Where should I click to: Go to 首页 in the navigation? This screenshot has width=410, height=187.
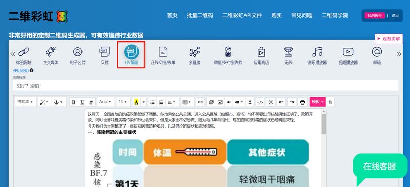[172, 15]
